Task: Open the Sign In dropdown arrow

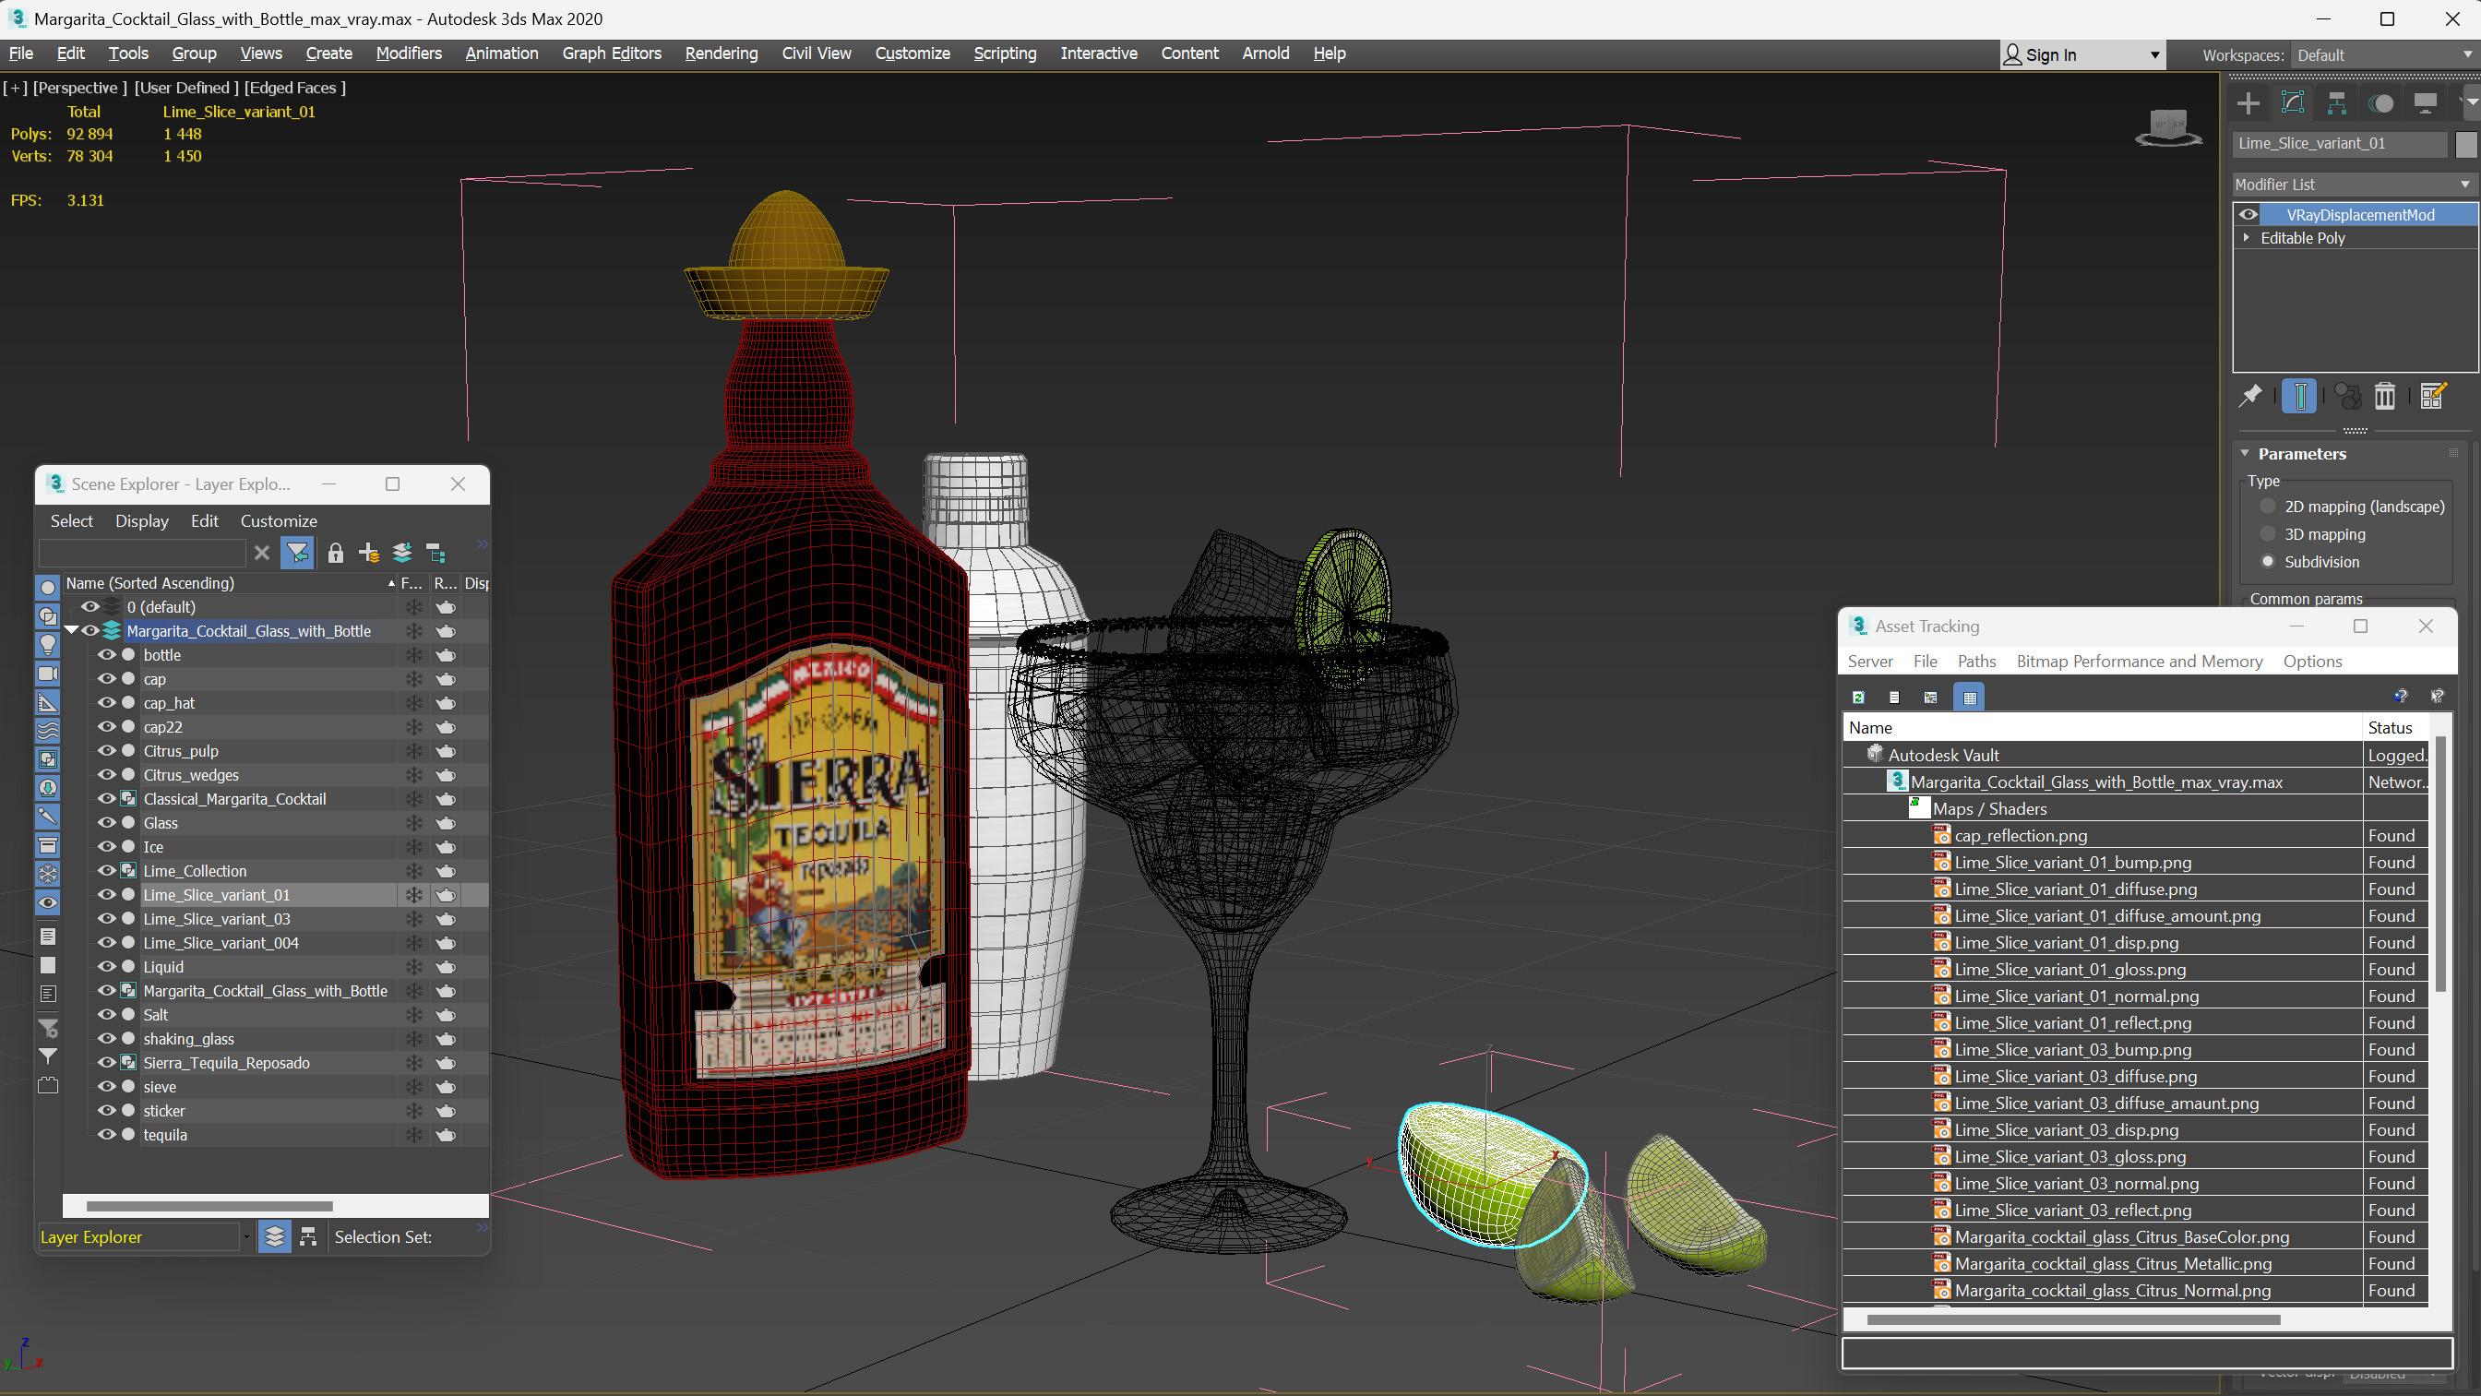Action: pyautogui.click(x=2154, y=55)
